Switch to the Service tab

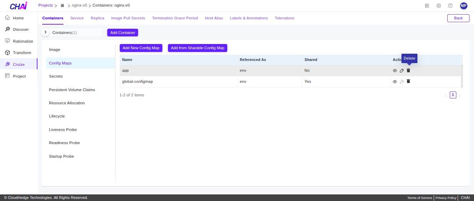pyautogui.click(x=77, y=18)
